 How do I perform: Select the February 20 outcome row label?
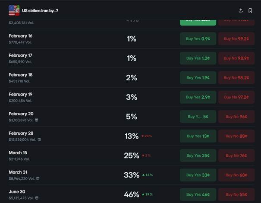20,114
